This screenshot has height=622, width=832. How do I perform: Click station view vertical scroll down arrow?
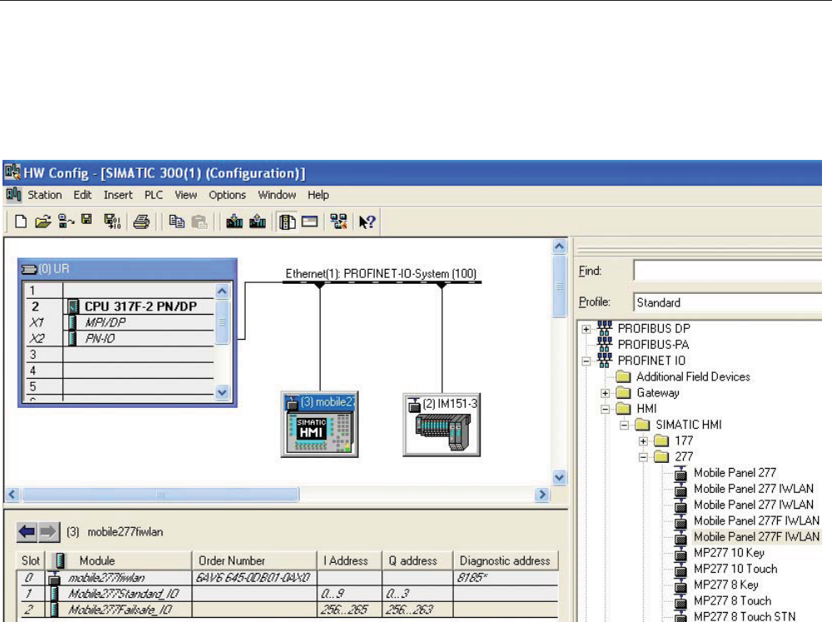pos(560,478)
